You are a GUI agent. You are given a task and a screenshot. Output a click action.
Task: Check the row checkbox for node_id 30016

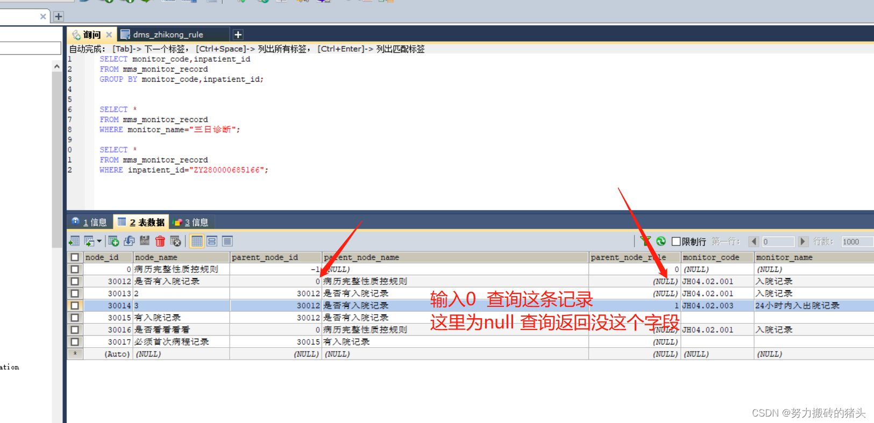click(75, 329)
